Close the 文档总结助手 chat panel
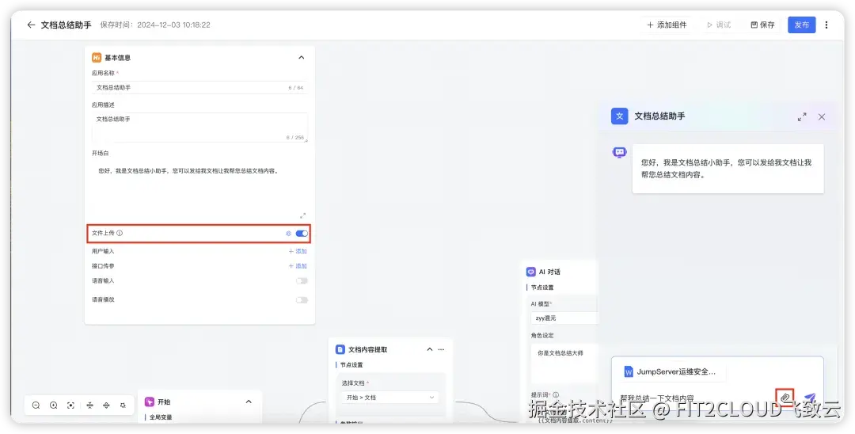 (822, 116)
